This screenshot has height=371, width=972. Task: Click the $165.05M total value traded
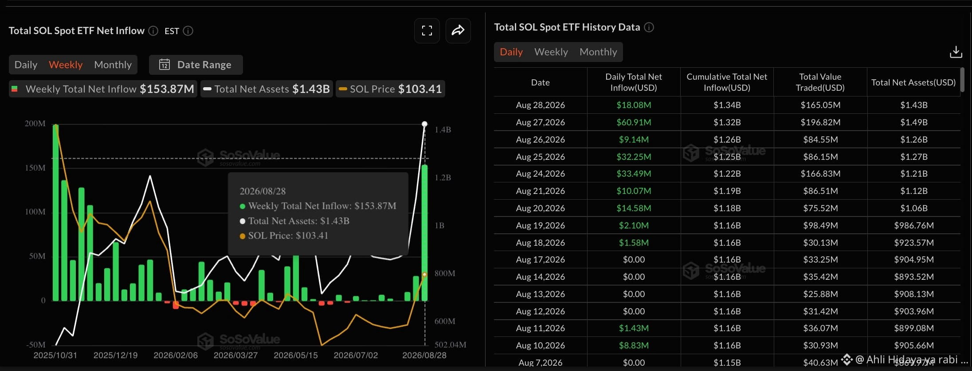(820, 105)
